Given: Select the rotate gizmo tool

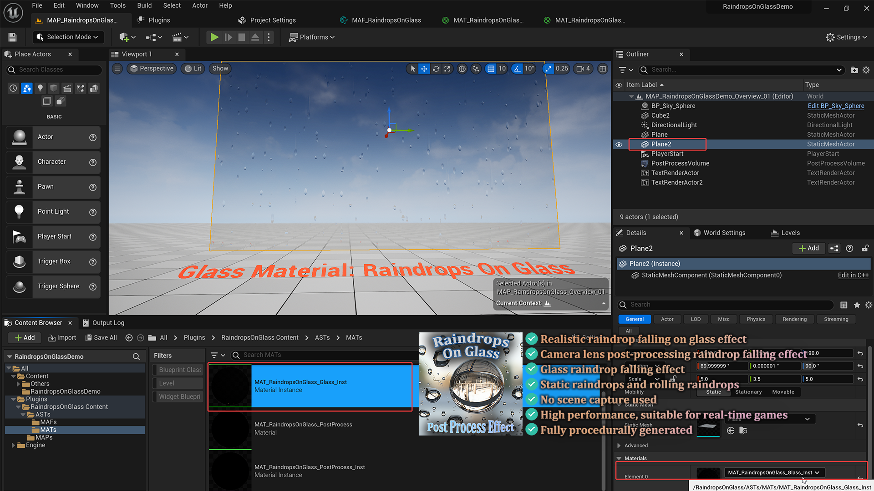Looking at the screenshot, I should [x=436, y=69].
